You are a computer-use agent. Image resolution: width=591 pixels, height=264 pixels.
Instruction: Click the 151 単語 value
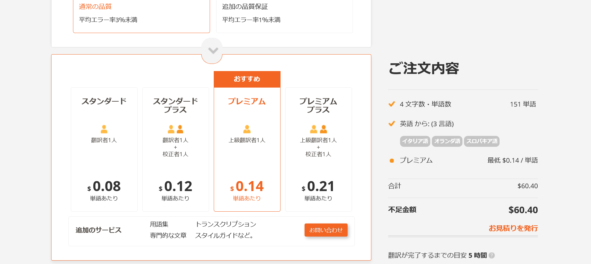pos(523,104)
